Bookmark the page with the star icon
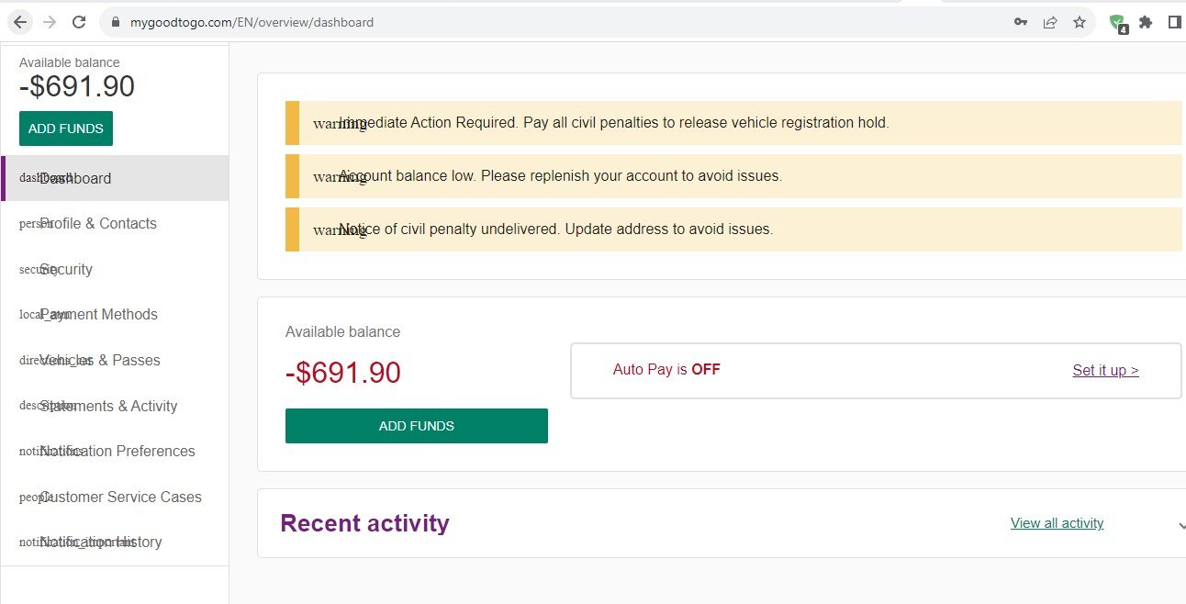The image size is (1186, 604). coord(1080,21)
